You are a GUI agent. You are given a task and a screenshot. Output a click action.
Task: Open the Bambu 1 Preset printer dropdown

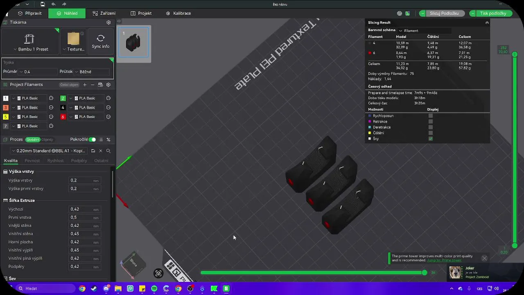point(30,49)
